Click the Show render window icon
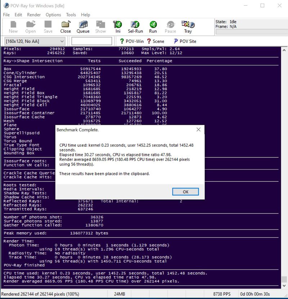Image resolution: width=288 pixels, height=299 pixels. coord(100,27)
